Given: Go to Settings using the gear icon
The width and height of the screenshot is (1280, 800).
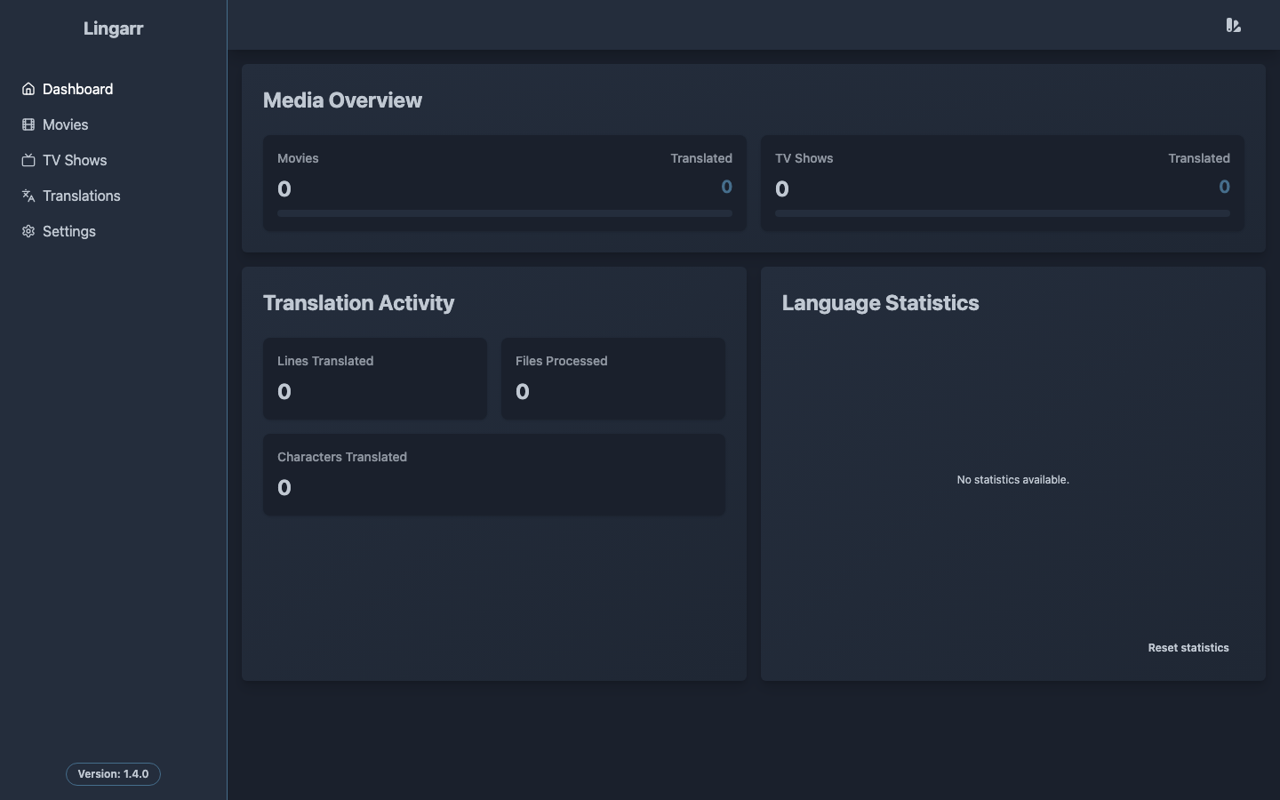Looking at the screenshot, I should 28,231.
